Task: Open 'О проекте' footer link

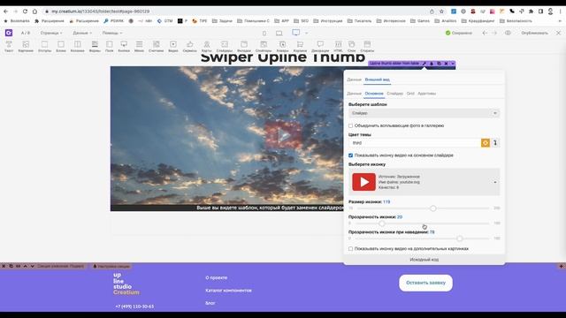Action: 216,277
